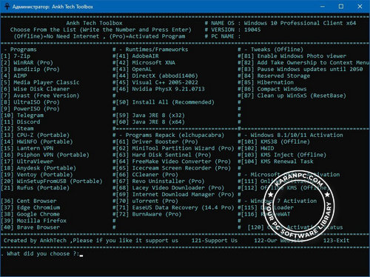Select '[62] MiniTool Partition Wizard (Pro)' line
The width and height of the screenshot is (370, 277).
[175, 148]
